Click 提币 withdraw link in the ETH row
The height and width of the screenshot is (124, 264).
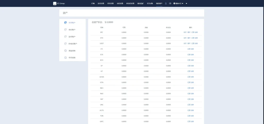pos(189,38)
